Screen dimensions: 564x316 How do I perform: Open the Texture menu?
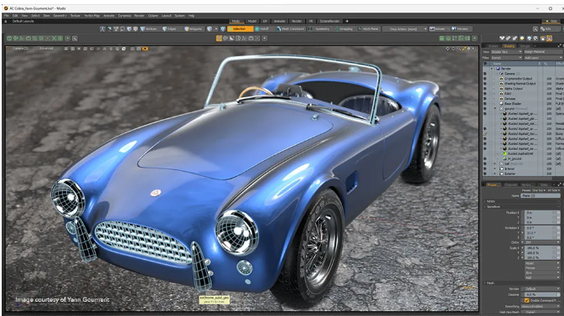pyautogui.click(x=75, y=16)
